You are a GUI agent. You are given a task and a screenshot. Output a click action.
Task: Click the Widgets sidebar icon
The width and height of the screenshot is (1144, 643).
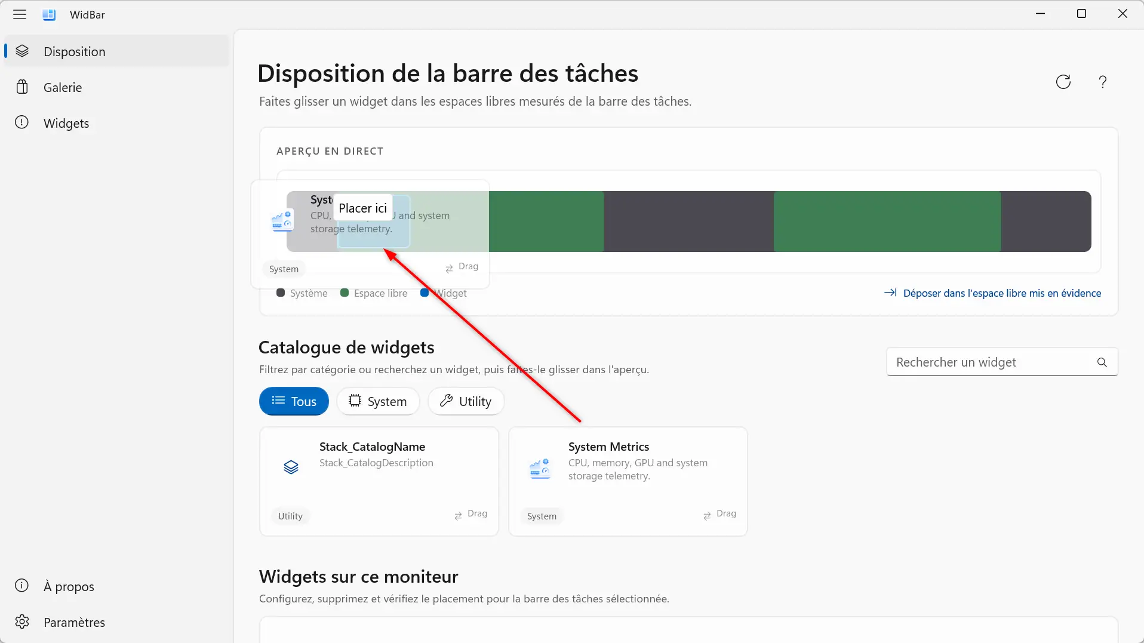(22, 122)
